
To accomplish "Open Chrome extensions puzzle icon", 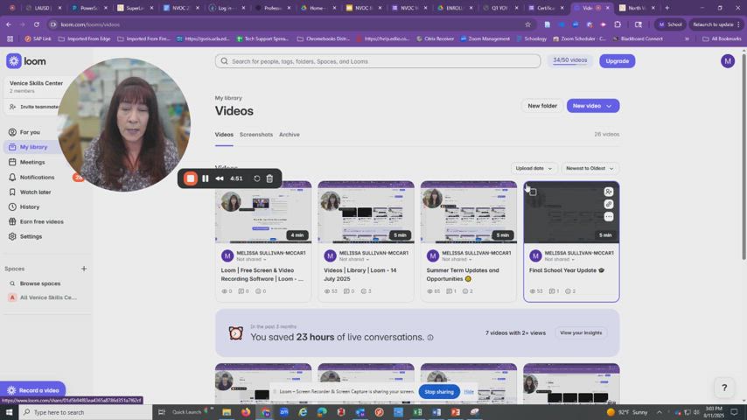I will pyautogui.click(x=618, y=24).
